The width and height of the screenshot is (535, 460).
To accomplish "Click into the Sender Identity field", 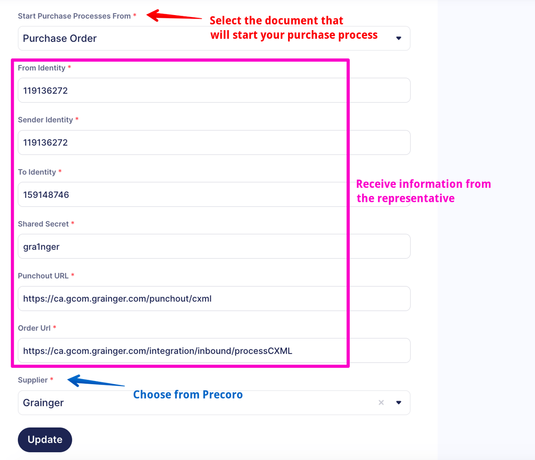I will pyautogui.click(x=183, y=143).
